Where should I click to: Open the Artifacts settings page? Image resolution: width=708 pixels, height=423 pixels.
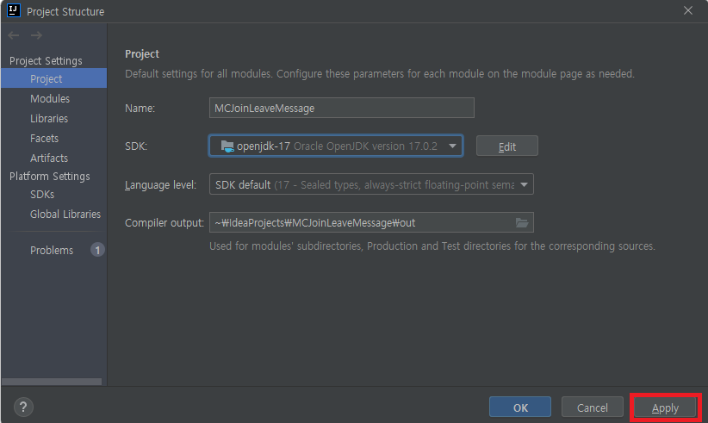tap(49, 158)
